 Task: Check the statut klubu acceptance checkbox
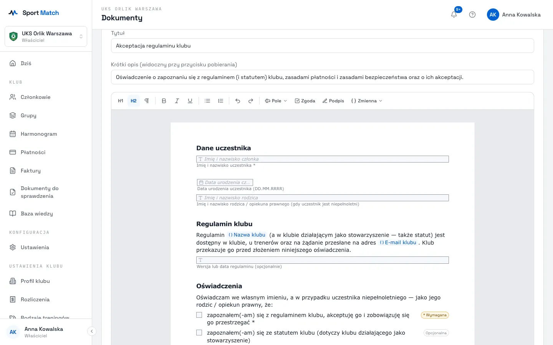(x=199, y=333)
